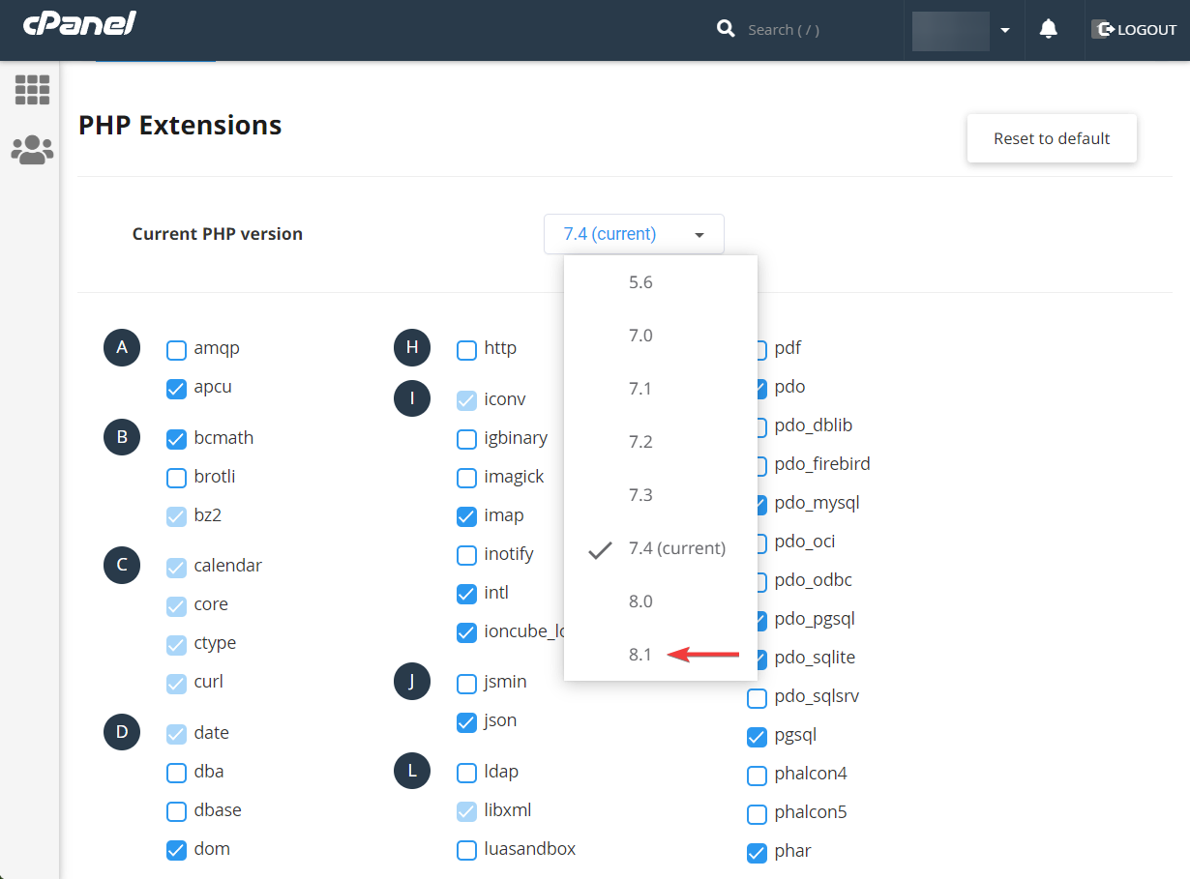Click the search magnifier icon

coord(726,29)
